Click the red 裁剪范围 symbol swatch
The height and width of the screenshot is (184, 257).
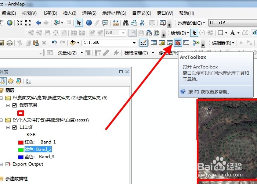21,113
